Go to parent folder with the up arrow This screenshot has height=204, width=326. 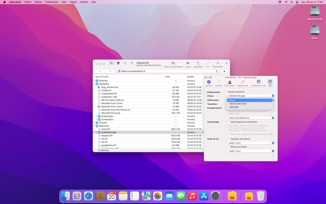(224, 71)
